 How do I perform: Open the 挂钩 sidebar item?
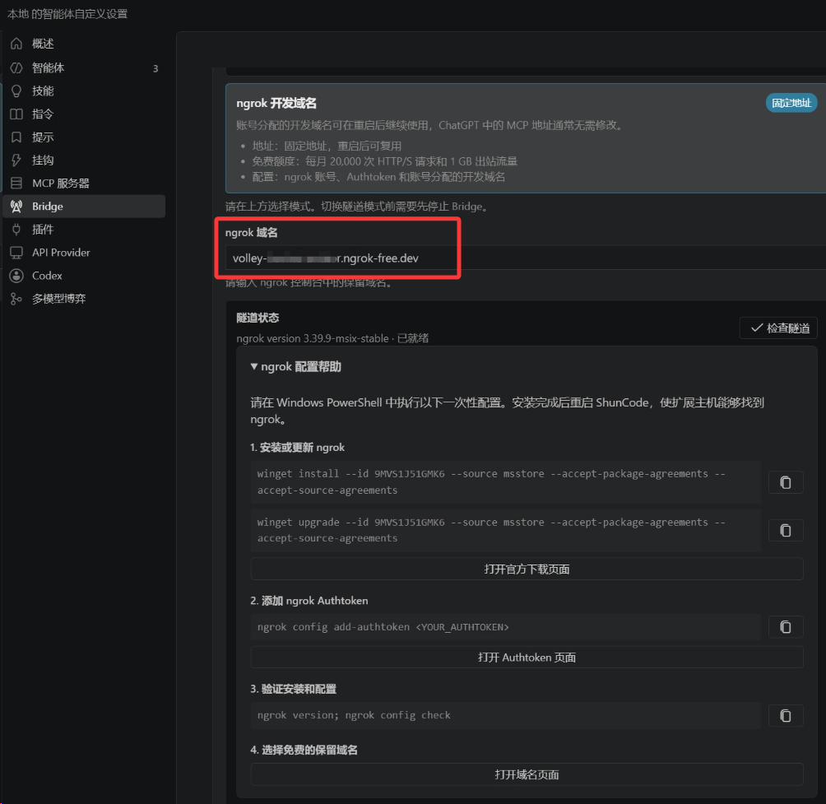tap(84, 160)
